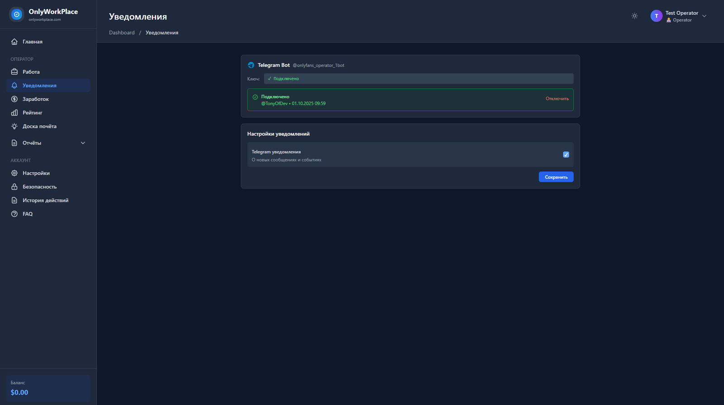Expand the Отчёты submenu chevron
Viewport: 724px width, 405px height.
click(83, 143)
